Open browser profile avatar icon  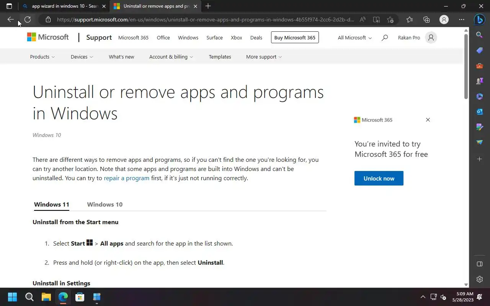coord(444,20)
